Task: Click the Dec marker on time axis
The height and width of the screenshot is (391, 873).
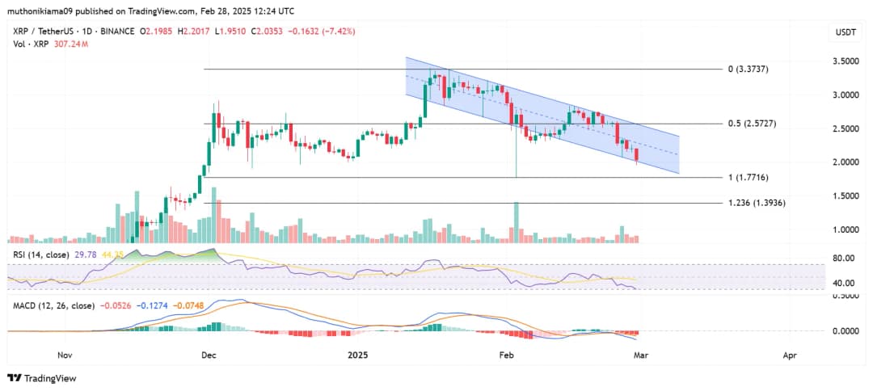Action: pyautogui.click(x=209, y=354)
